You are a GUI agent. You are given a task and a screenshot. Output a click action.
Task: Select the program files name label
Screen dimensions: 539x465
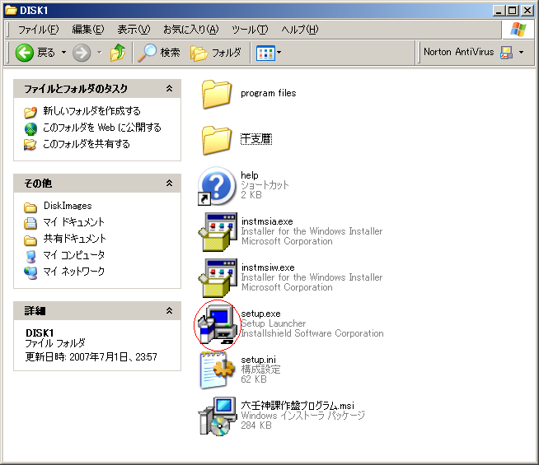(268, 93)
